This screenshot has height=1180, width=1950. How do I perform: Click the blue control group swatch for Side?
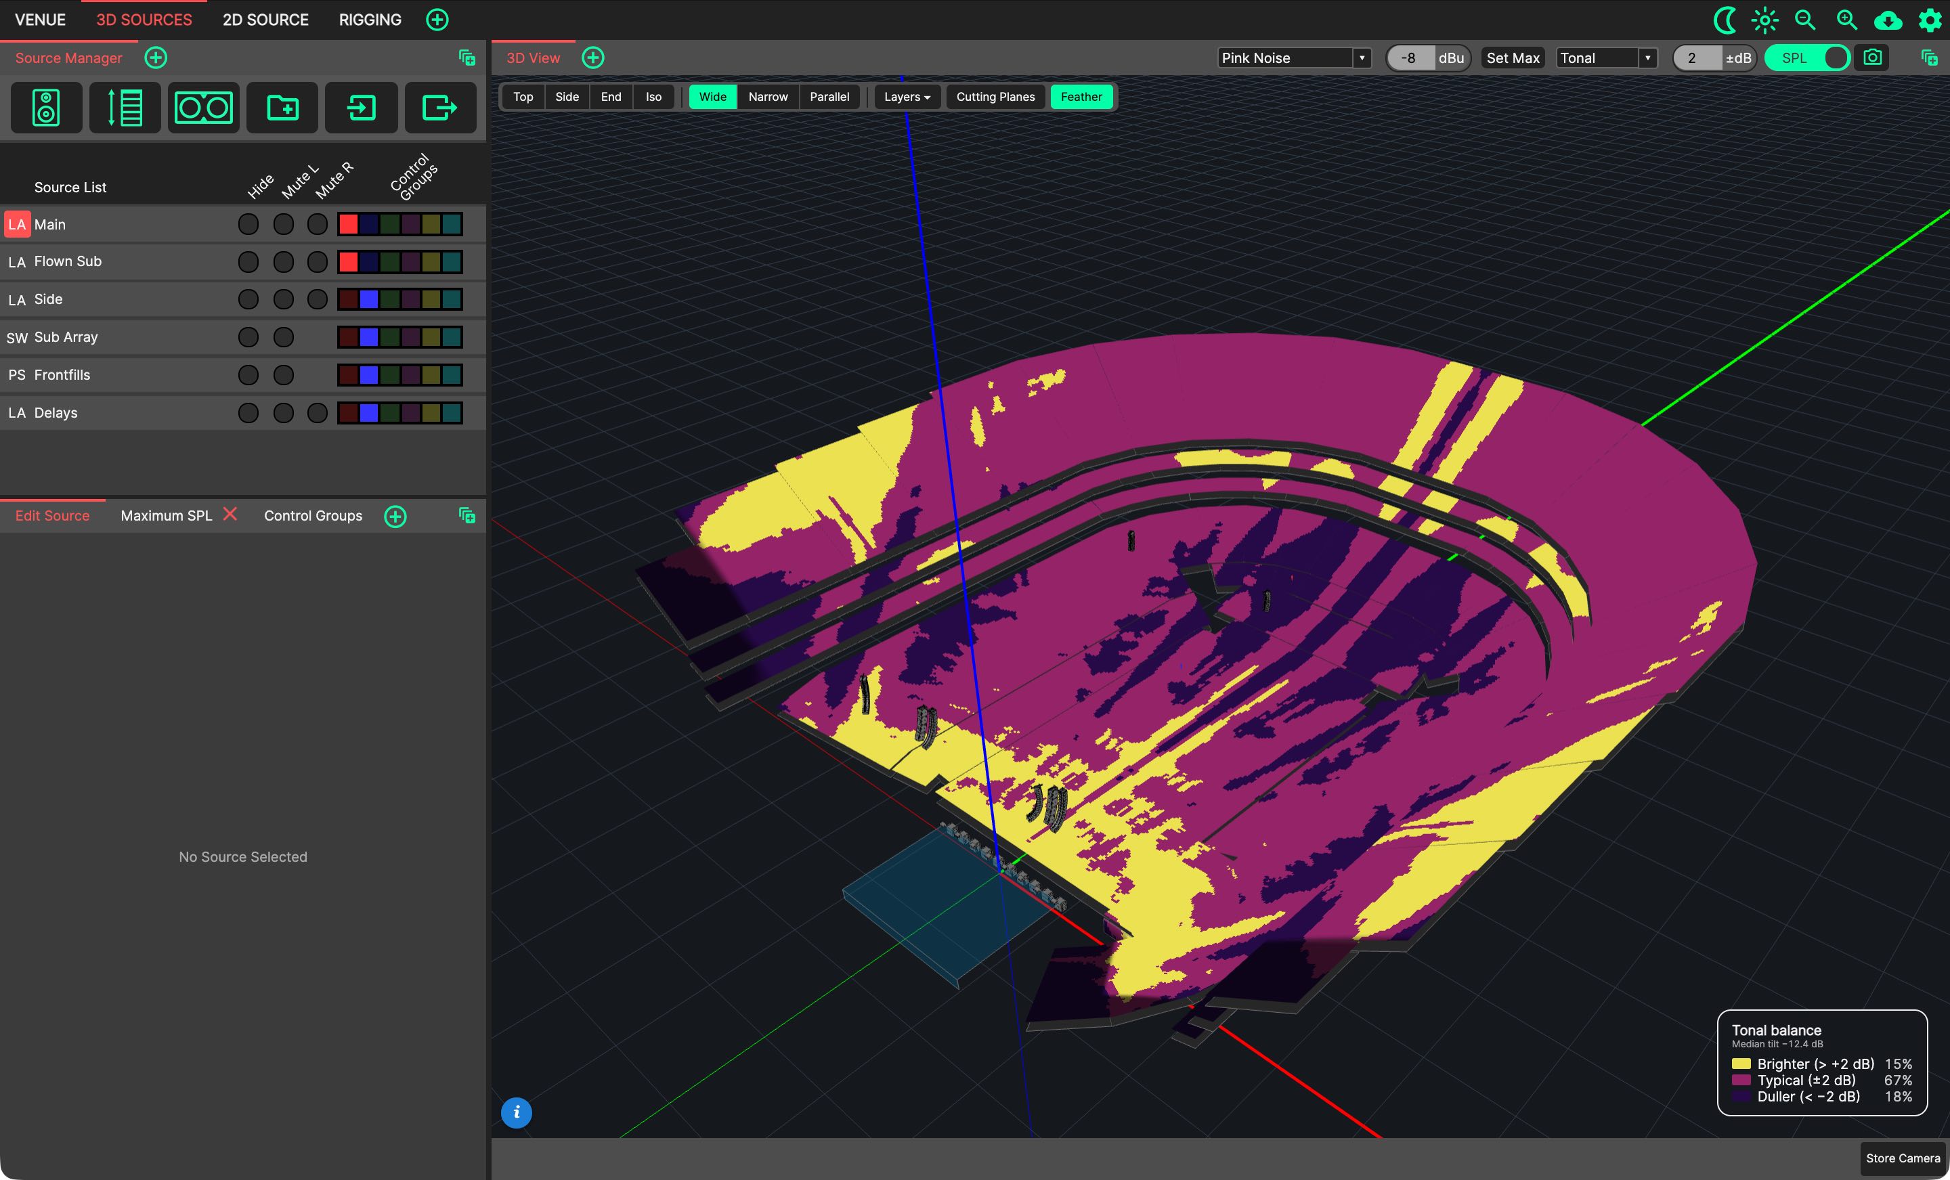click(x=369, y=299)
